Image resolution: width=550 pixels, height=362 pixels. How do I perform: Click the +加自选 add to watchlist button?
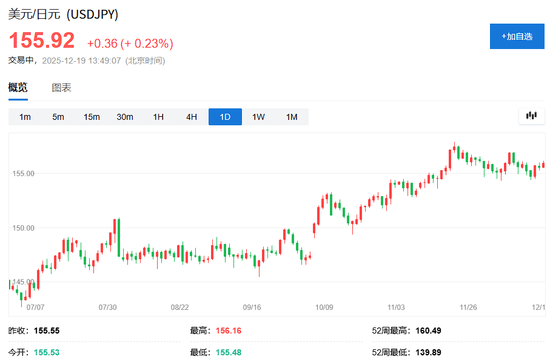(x=517, y=36)
